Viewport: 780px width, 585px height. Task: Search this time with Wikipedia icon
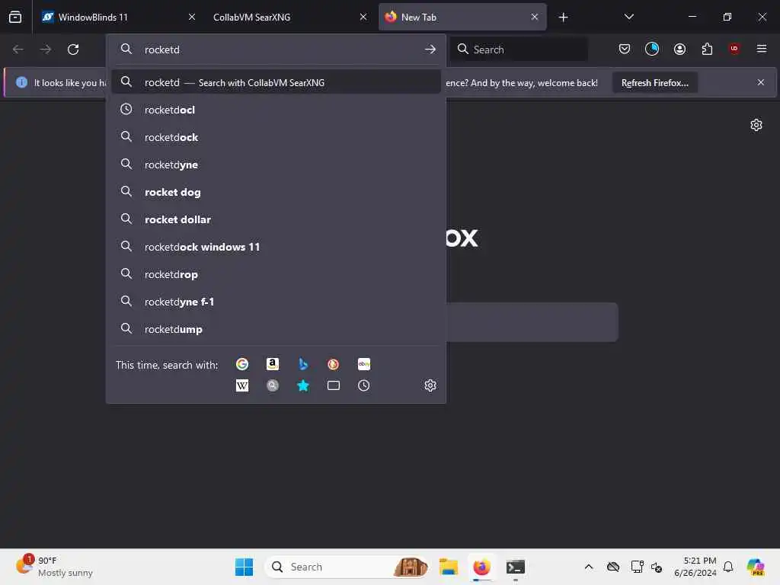(x=242, y=385)
